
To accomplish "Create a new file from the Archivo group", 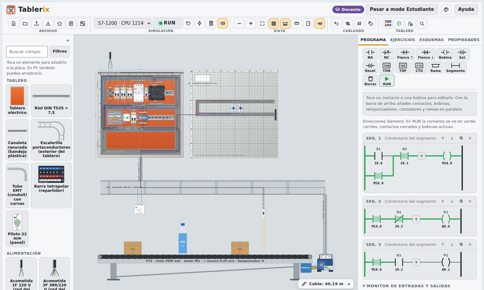I will point(14,24).
